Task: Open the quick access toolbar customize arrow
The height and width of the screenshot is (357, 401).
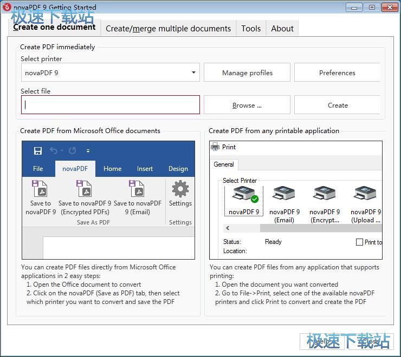Action: tap(88, 151)
